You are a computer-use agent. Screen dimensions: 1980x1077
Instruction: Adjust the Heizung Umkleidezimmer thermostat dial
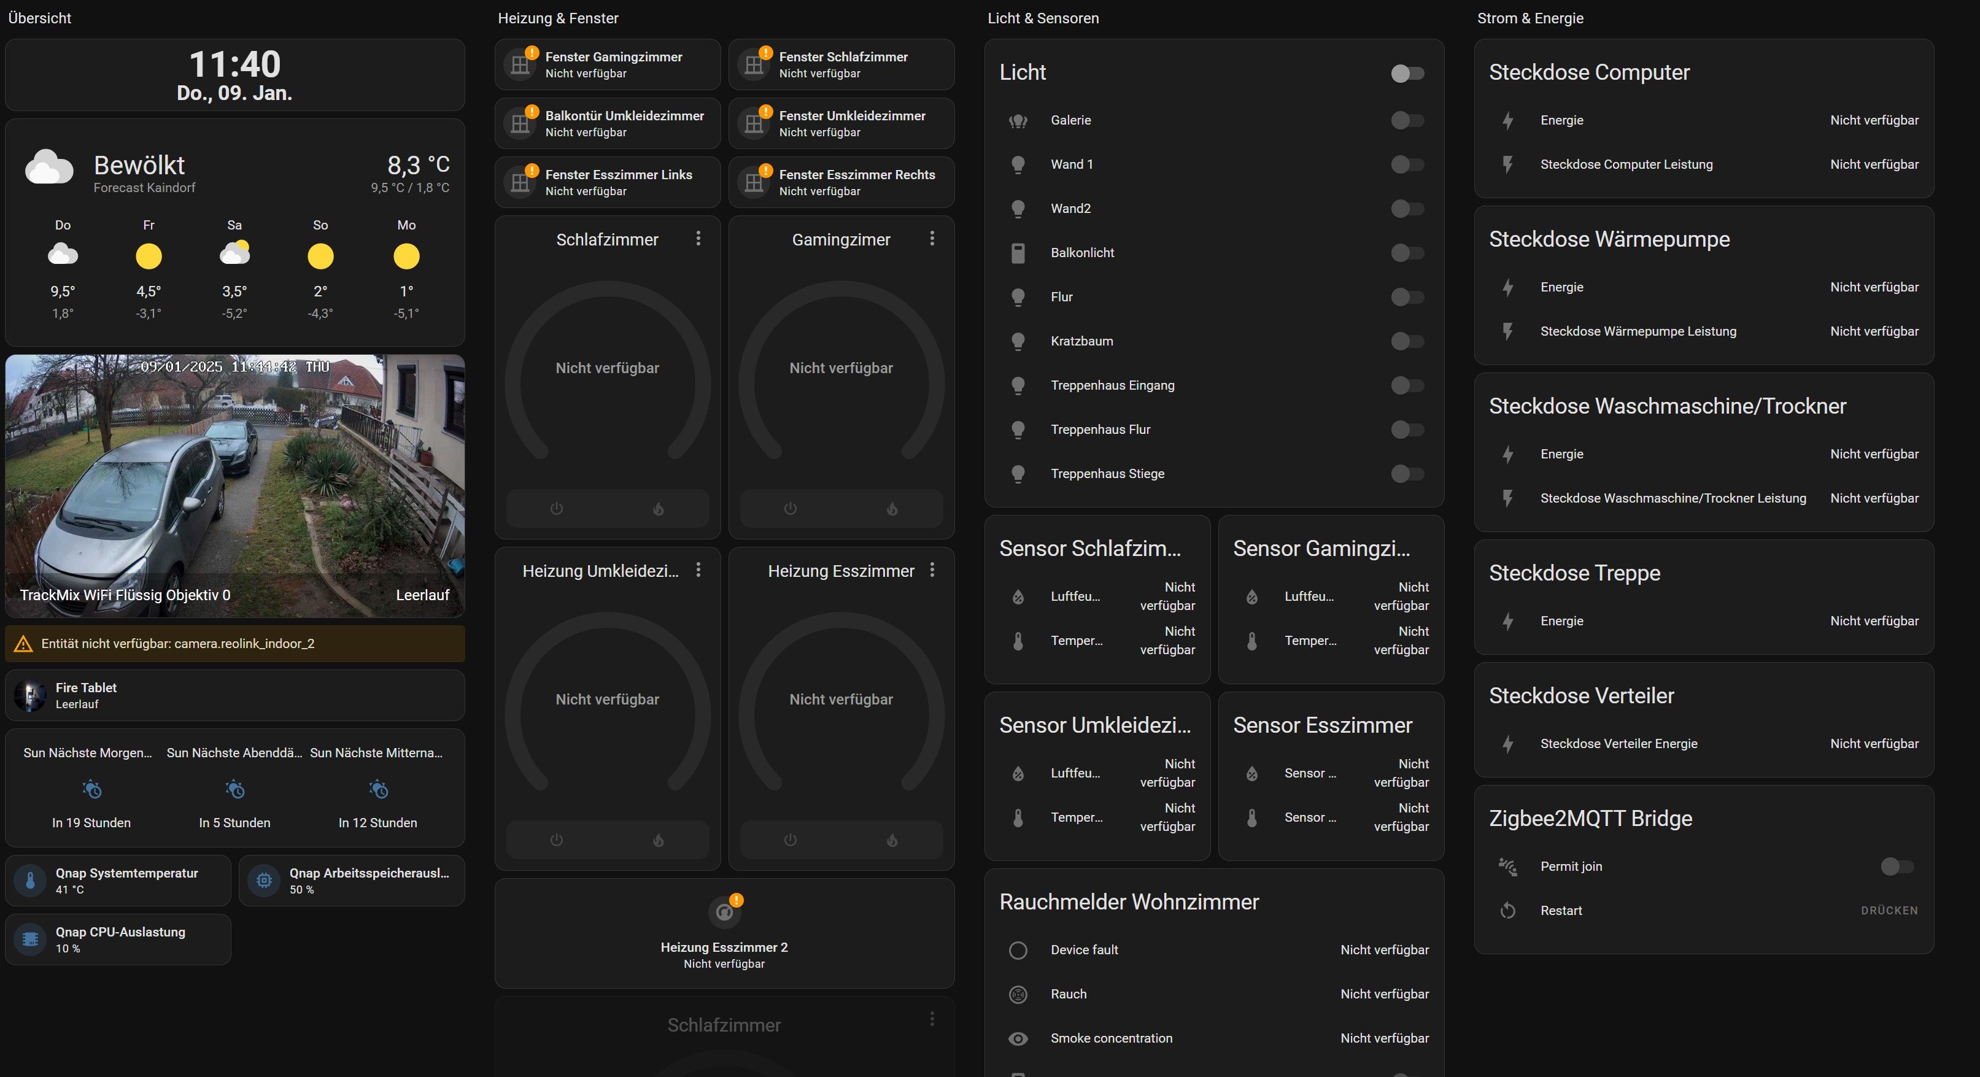click(x=607, y=698)
